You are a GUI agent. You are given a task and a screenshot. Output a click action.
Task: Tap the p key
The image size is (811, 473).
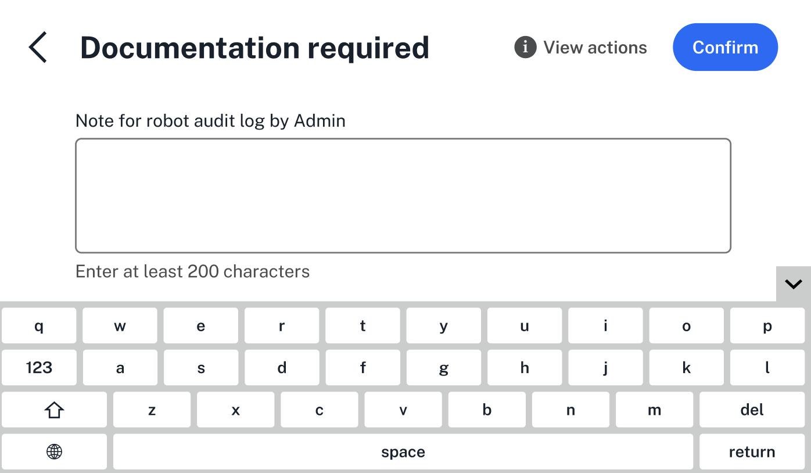(x=767, y=325)
